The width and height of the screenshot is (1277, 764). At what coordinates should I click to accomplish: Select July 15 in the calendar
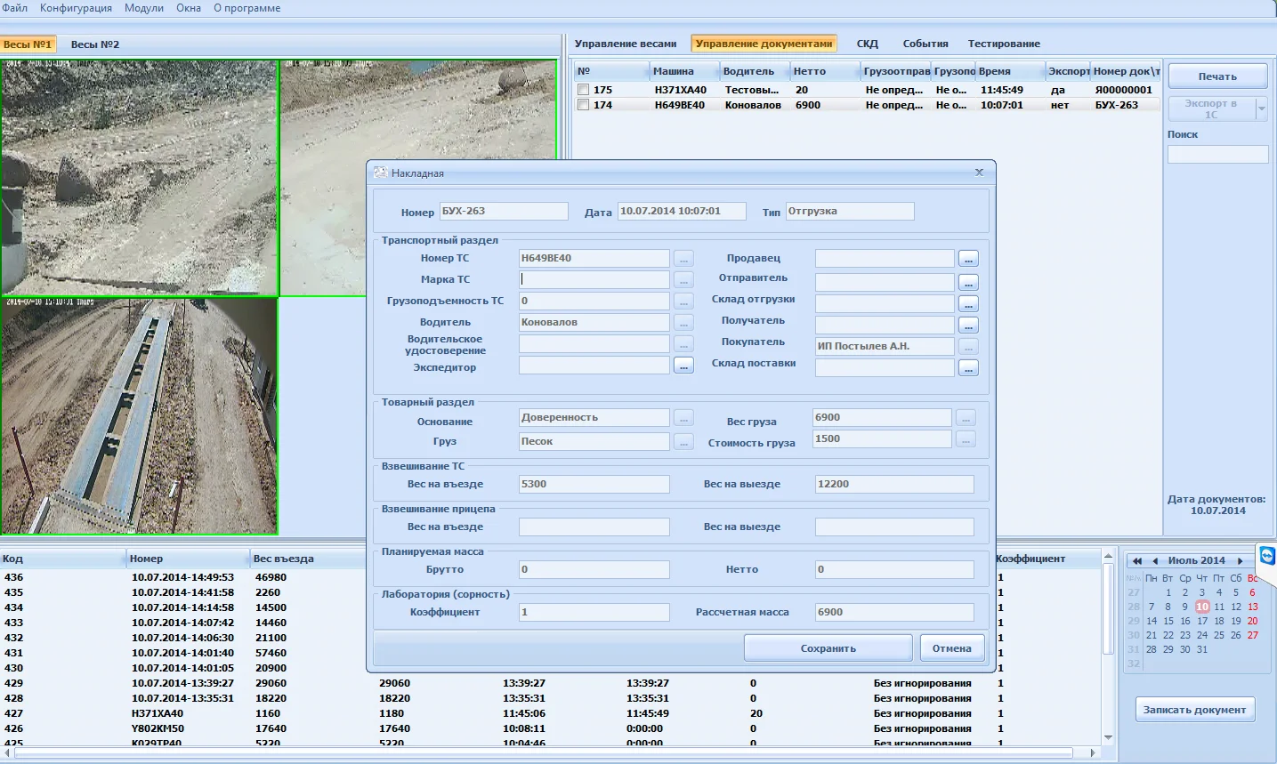click(x=1168, y=622)
